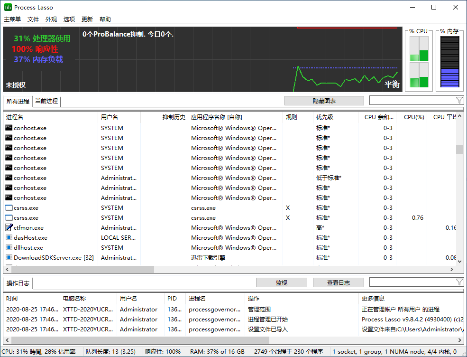
Task: Open the 选项 menu
Action: [x=69, y=19]
